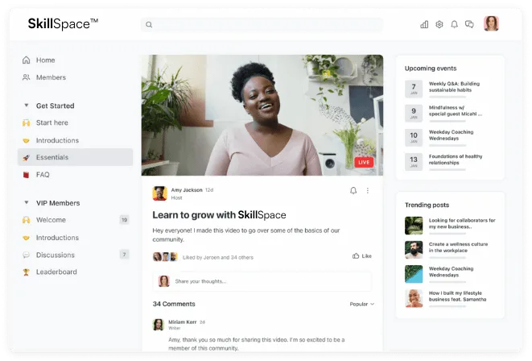
Task: Open the FAQ space
Action: [x=43, y=175]
